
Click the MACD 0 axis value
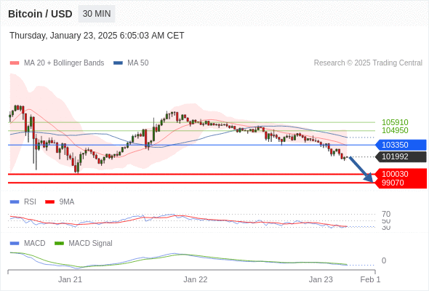click(x=384, y=260)
